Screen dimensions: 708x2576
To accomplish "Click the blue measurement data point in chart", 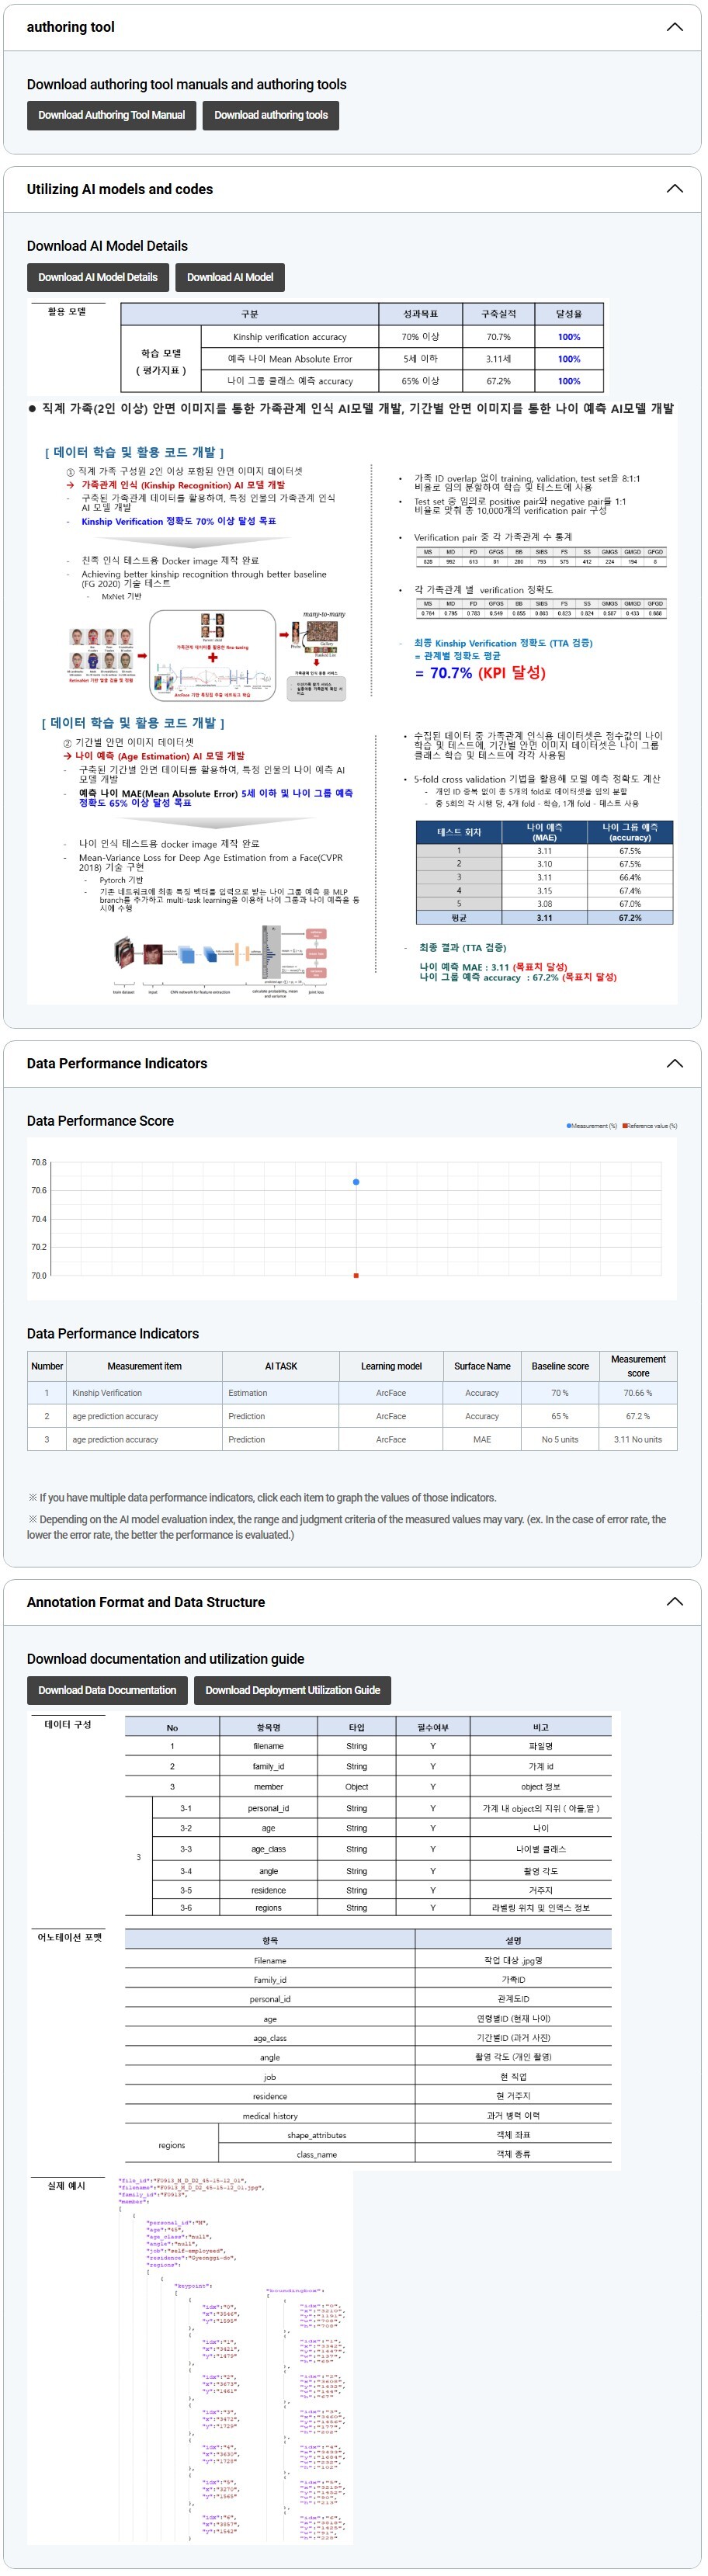I will pos(356,1182).
